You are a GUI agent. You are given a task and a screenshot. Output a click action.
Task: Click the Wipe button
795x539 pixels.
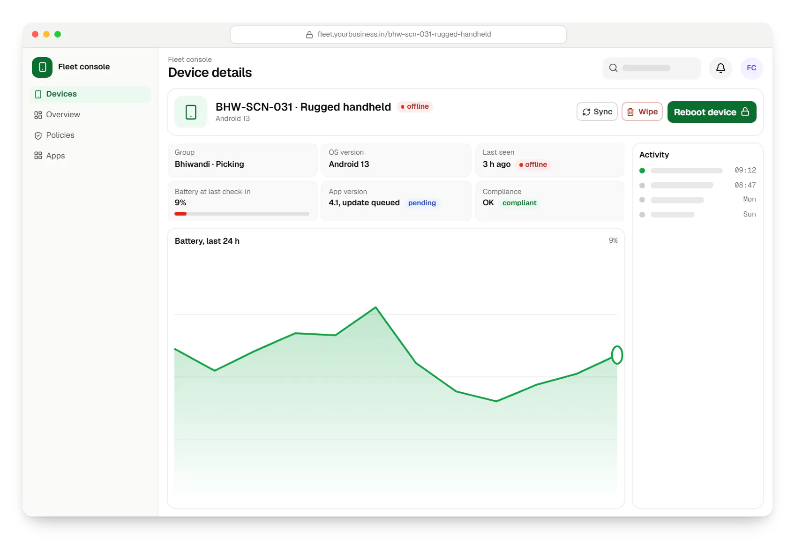pos(642,112)
